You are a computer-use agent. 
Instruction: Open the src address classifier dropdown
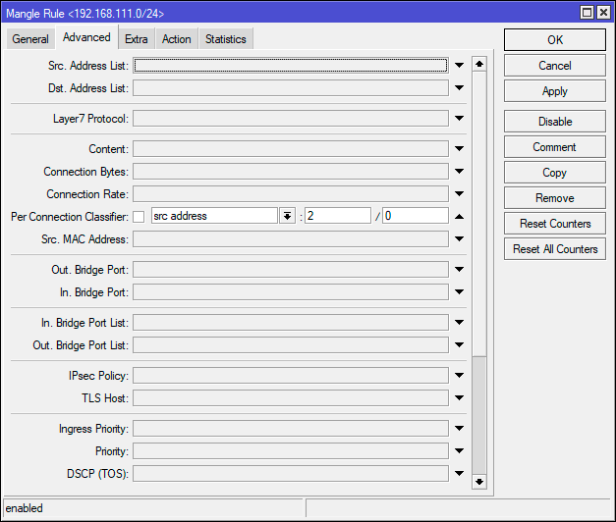tap(287, 217)
